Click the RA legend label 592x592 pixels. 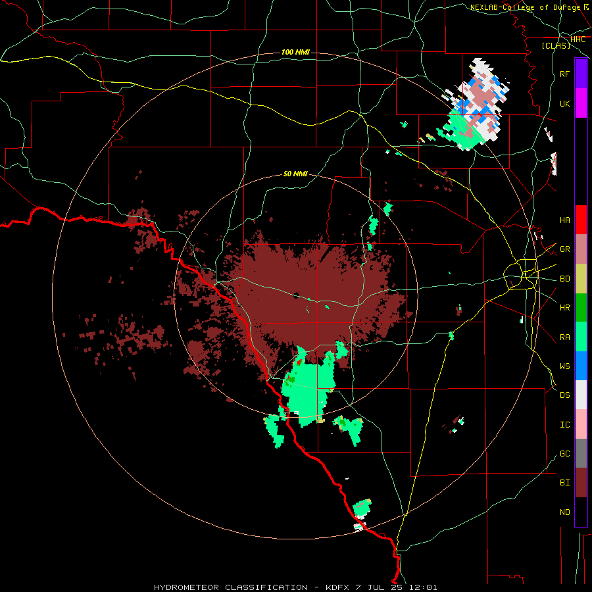tap(565, 337)
